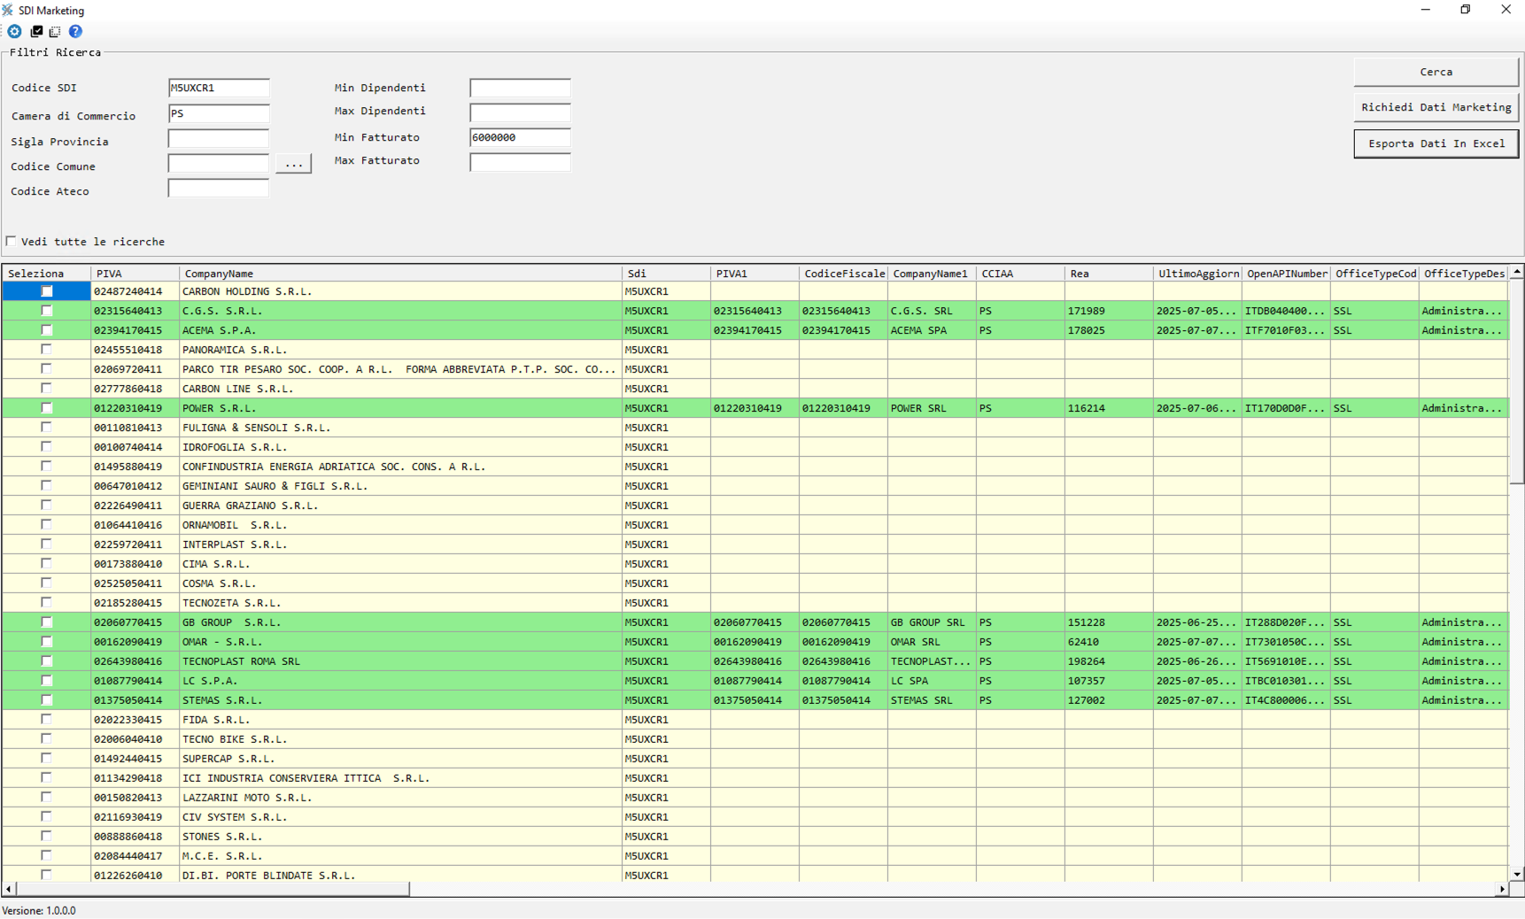Sort by the Sdi column header
Image resolution: width=1525 pixels, height=919 pixels.
point(666,274)
